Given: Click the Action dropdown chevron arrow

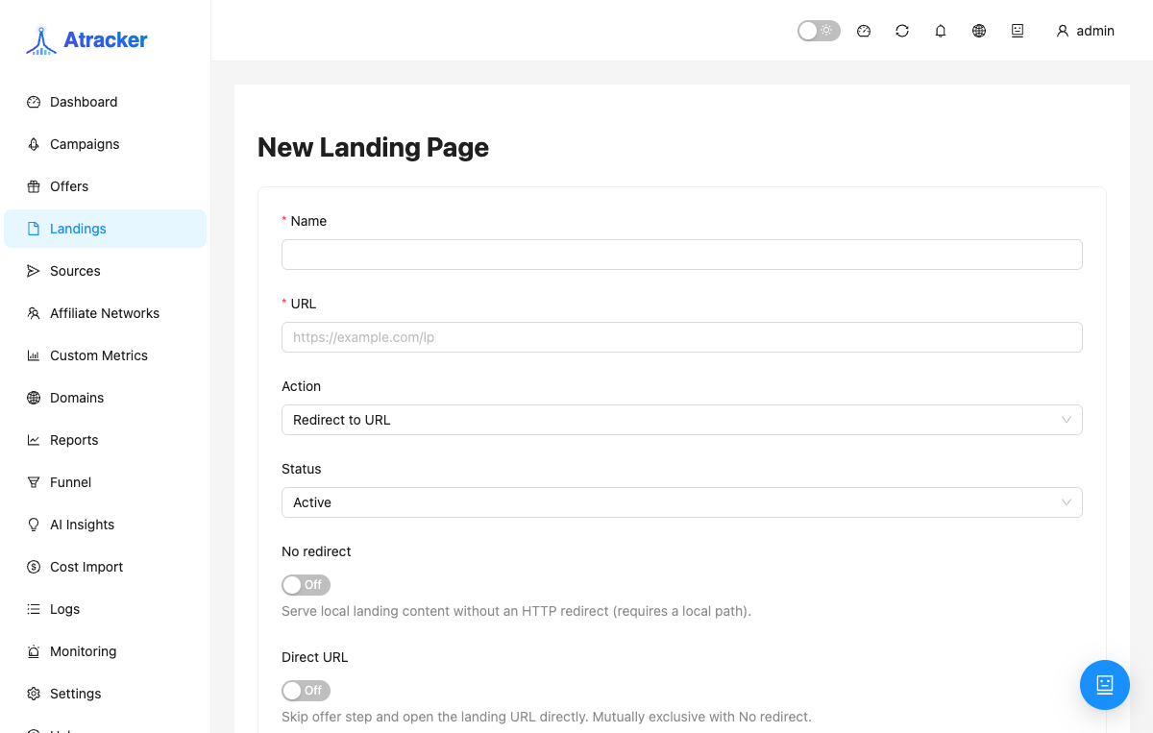Looking at the screenshot, I should click(x=1067, y=420).
